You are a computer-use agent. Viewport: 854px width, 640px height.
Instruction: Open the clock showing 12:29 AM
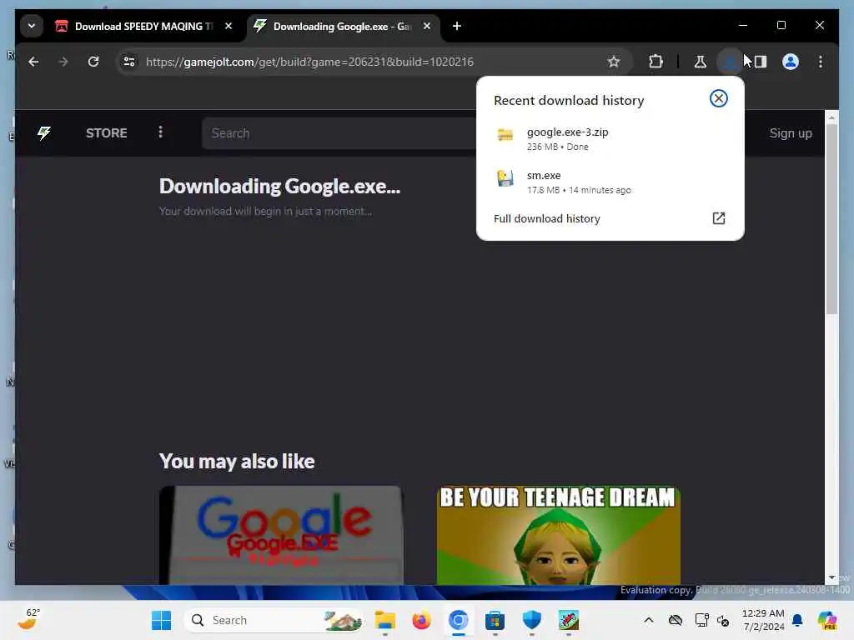(764, 620)
